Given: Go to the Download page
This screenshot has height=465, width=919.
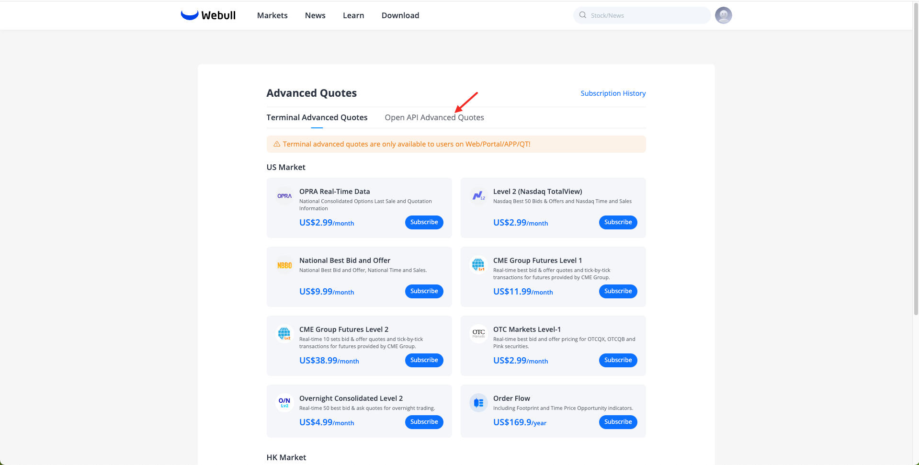Looking at the screenshot, I should point(400,15).
